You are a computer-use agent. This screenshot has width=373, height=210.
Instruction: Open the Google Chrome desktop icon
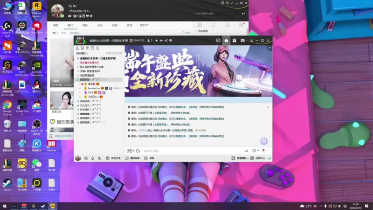pos(7,108)
